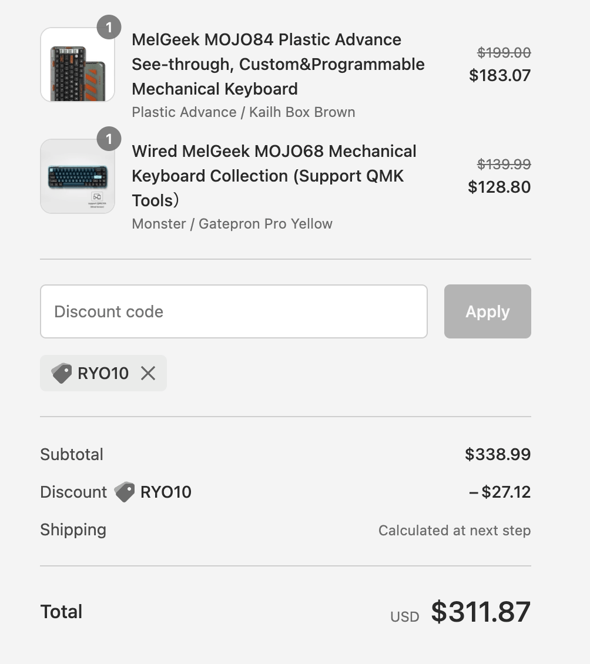Click the quantity badge on the MOJO84 keyboard

(x=109, y=28)
